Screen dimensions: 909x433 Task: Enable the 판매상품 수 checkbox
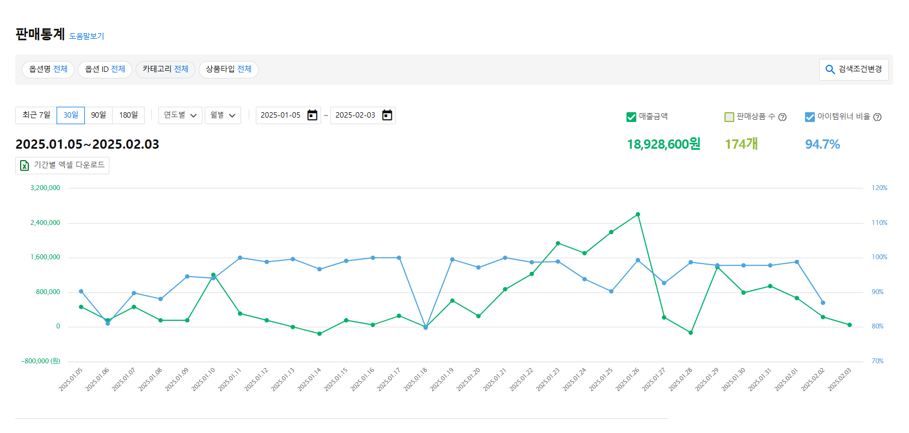(729, 117)
